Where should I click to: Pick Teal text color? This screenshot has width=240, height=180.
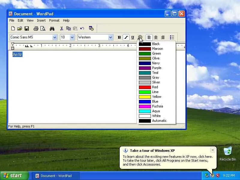[x=156, y=73]
